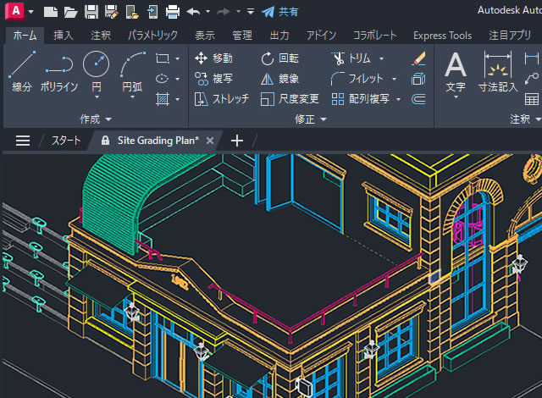Click the 寸法記入 dimension tool
542x398 pixels.
click(498, 73)
